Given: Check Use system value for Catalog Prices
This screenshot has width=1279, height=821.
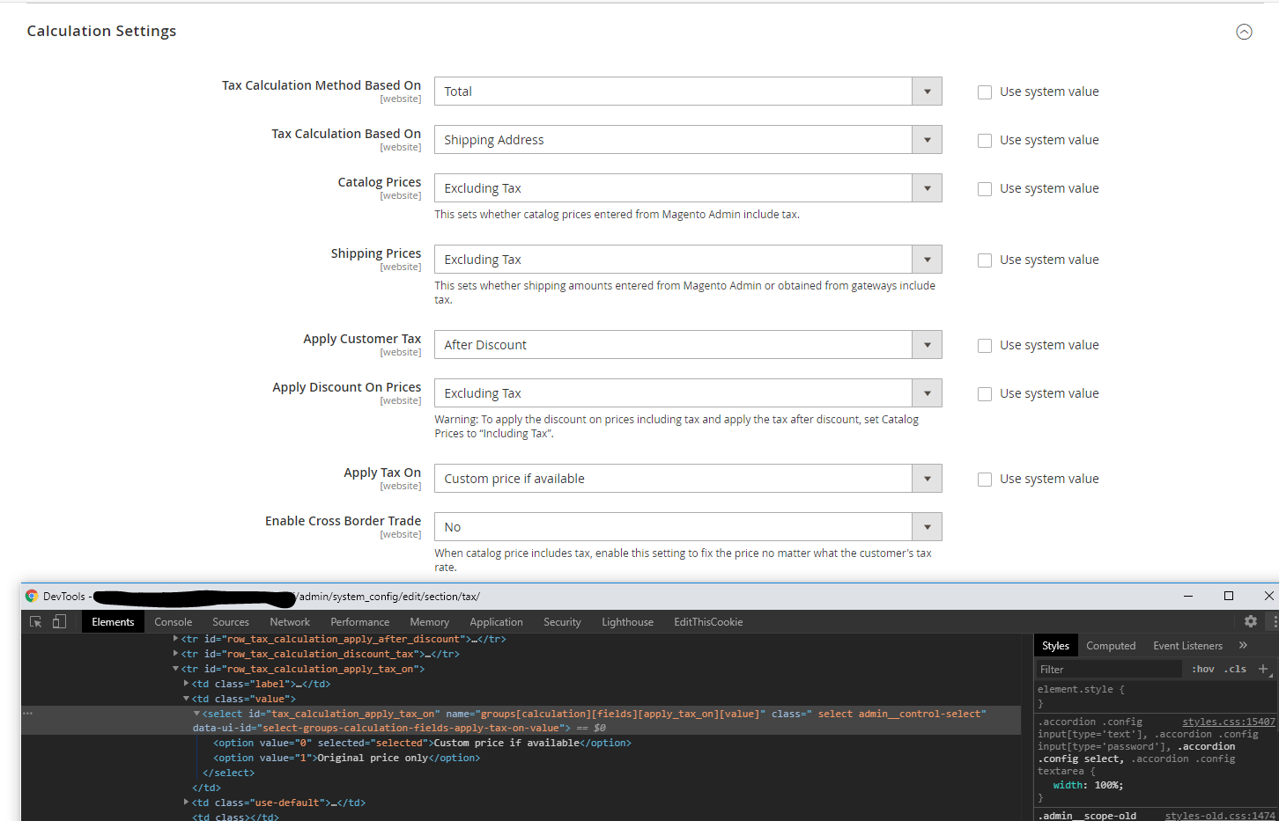Looking at the screenshot, I should pyautogui.click(x=985, y=189).
